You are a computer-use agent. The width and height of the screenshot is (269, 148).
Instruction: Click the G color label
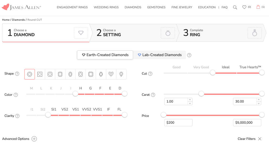point(90,88)
